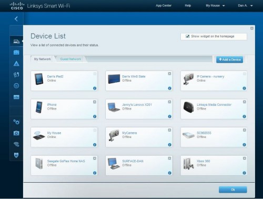Open the Wireless settings sidebar icon

coord(16,144)
